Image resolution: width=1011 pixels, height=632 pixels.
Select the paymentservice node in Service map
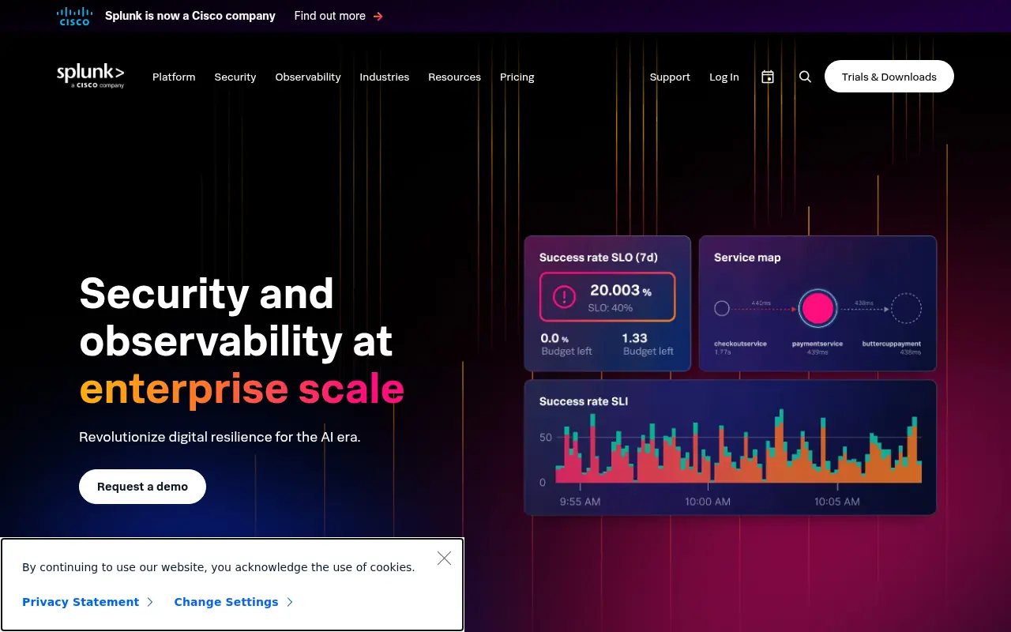(817, 308)
